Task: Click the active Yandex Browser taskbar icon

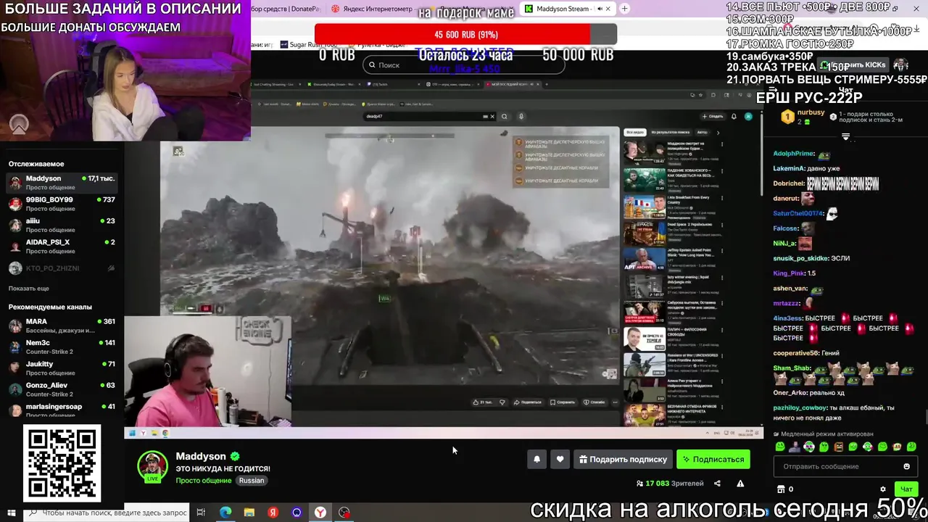Action: (320, 513)
